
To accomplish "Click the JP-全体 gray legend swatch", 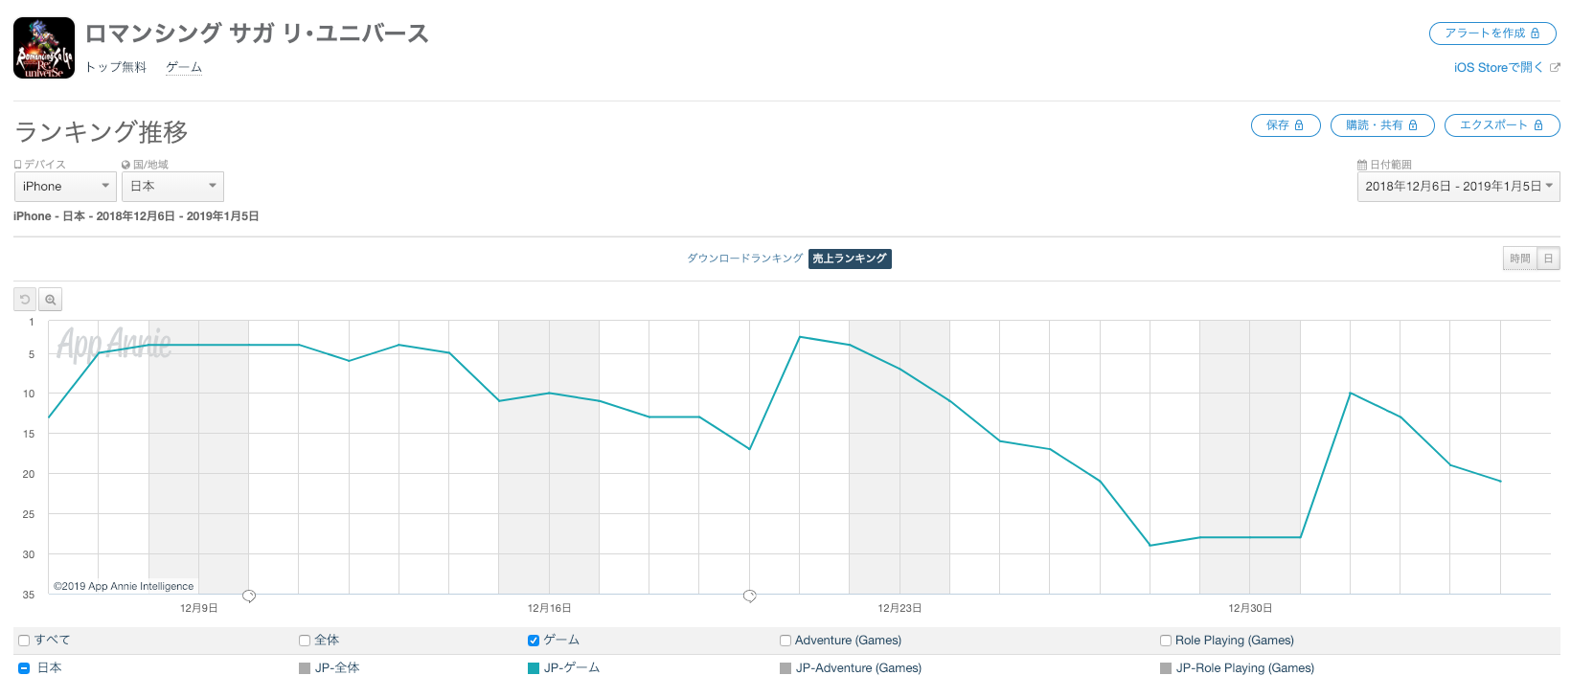I will pyautogui.click(x=305, y=668).
